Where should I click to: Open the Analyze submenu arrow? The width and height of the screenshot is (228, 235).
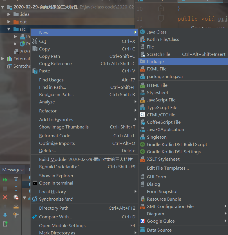[x=135, y=102]
